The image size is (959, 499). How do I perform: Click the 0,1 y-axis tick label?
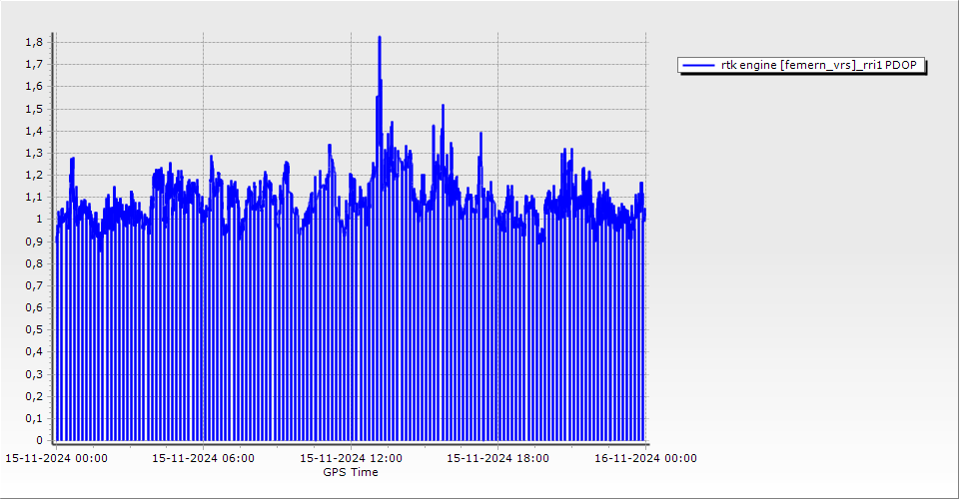(33, 418)
